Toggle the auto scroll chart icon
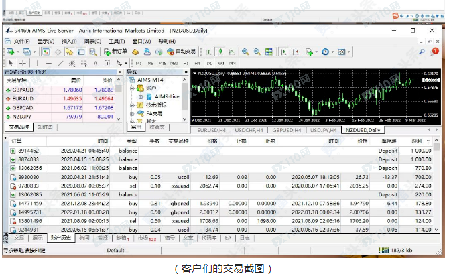449x276 pixels. click(x=283, y=52)
